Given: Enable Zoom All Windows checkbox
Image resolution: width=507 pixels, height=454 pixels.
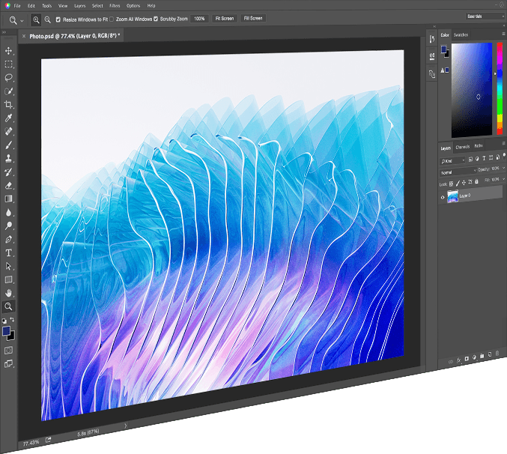Looking at the screenshot, I should [x=112, y=19].
